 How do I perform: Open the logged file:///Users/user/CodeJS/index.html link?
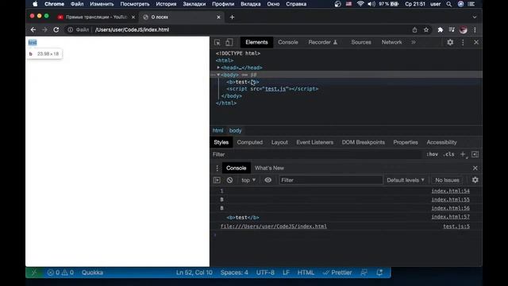click(x=274, y=226)
